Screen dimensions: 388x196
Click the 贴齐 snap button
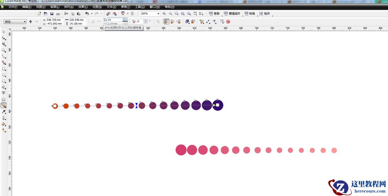pos(265,13)
